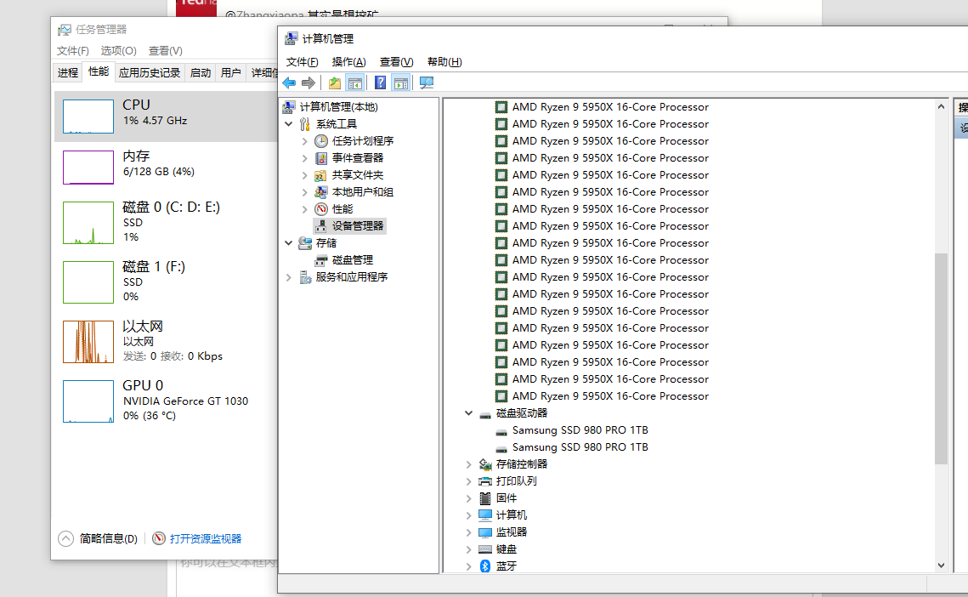Toggle Show/Hide Console Tree toolbar button

[x=355, y=82]
